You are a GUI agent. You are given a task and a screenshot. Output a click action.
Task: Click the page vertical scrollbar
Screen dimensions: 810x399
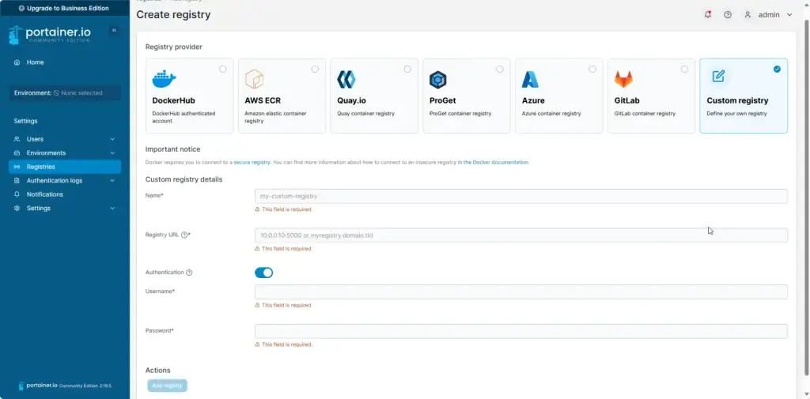[x=807, y=196]
